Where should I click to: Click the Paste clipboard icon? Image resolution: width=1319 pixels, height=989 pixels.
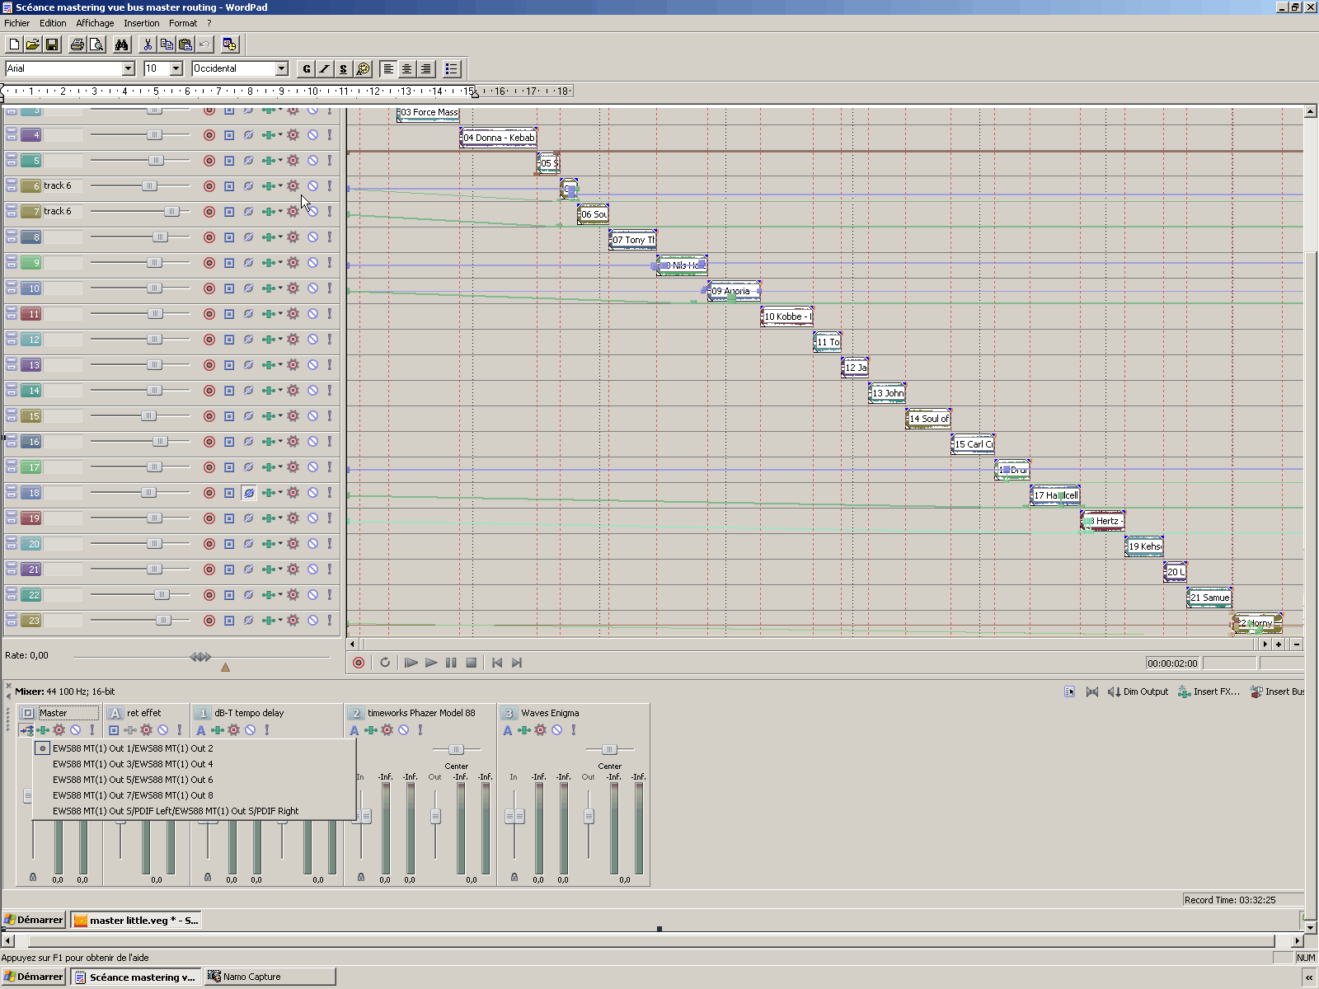coord(185,45)
